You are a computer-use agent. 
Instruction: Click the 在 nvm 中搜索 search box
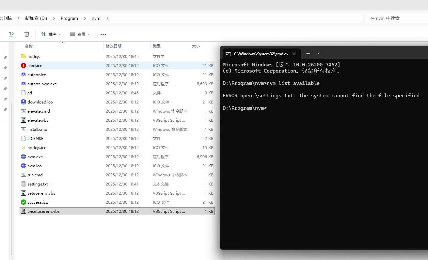point(397,18)
